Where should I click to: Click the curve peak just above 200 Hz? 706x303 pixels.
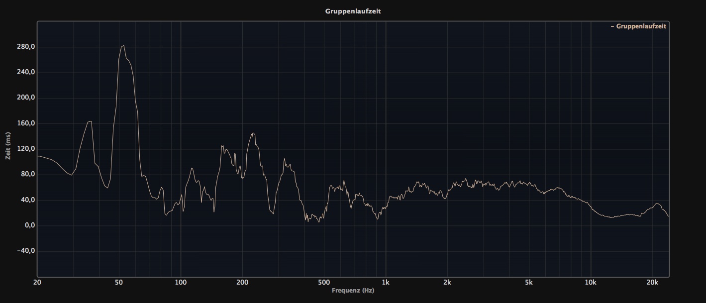253,133
